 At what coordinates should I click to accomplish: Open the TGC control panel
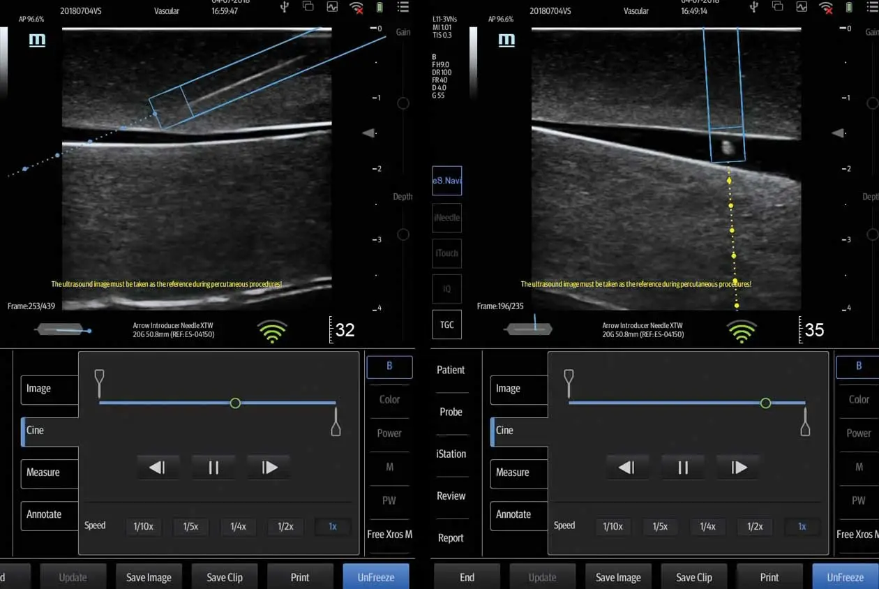(446, 325)
